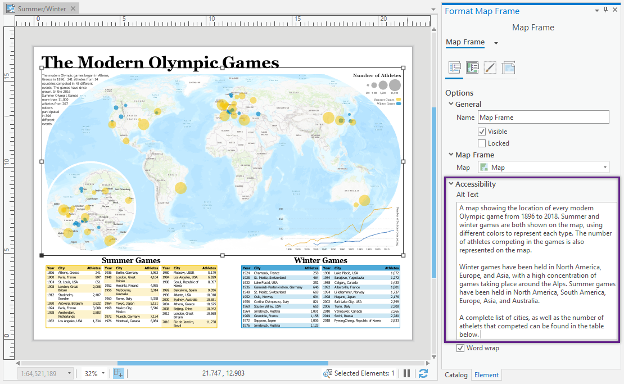Refresh the layout view with the refresh icon
The height and width of the screenshot is (384, 624).
coord(423,374)
